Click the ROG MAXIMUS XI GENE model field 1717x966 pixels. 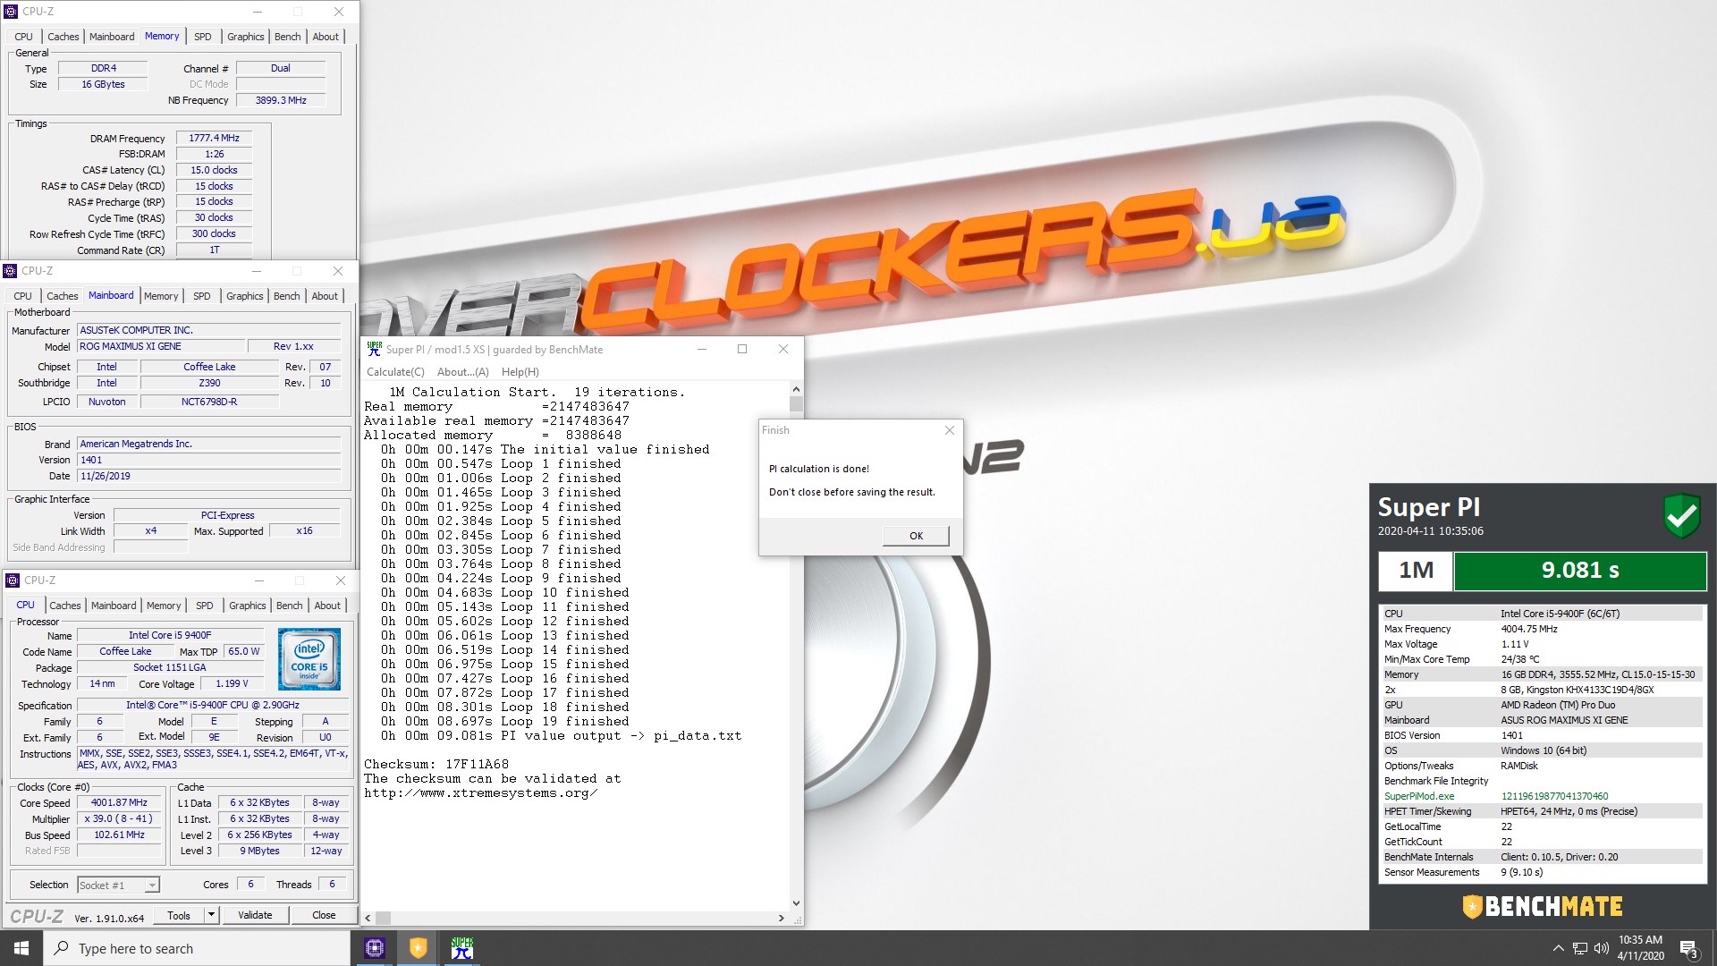(161, 346)
